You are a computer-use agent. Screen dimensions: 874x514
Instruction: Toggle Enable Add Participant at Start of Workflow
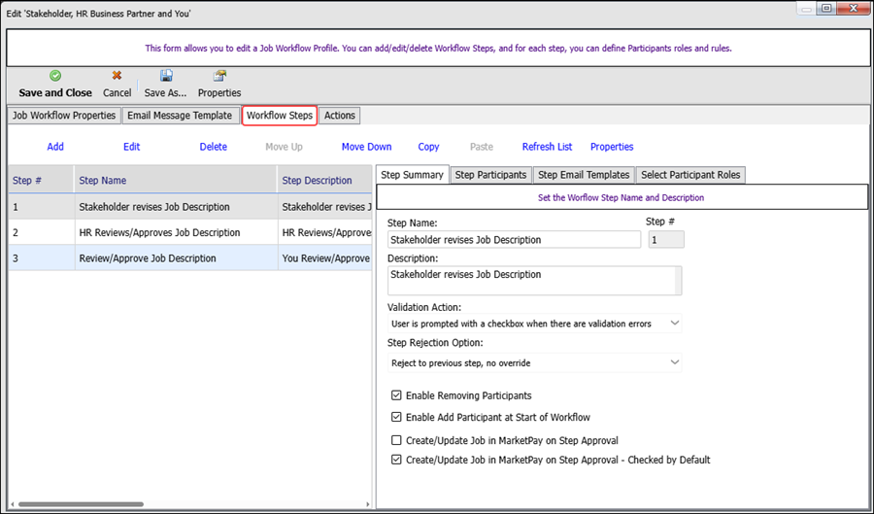point(396,418)
